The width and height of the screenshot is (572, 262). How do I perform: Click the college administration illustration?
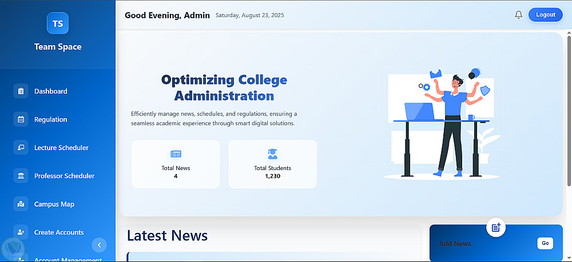(442, 123)
